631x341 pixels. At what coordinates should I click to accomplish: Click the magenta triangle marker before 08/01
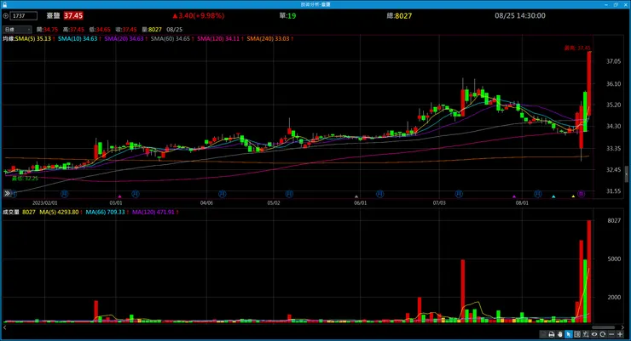[514, 196]
